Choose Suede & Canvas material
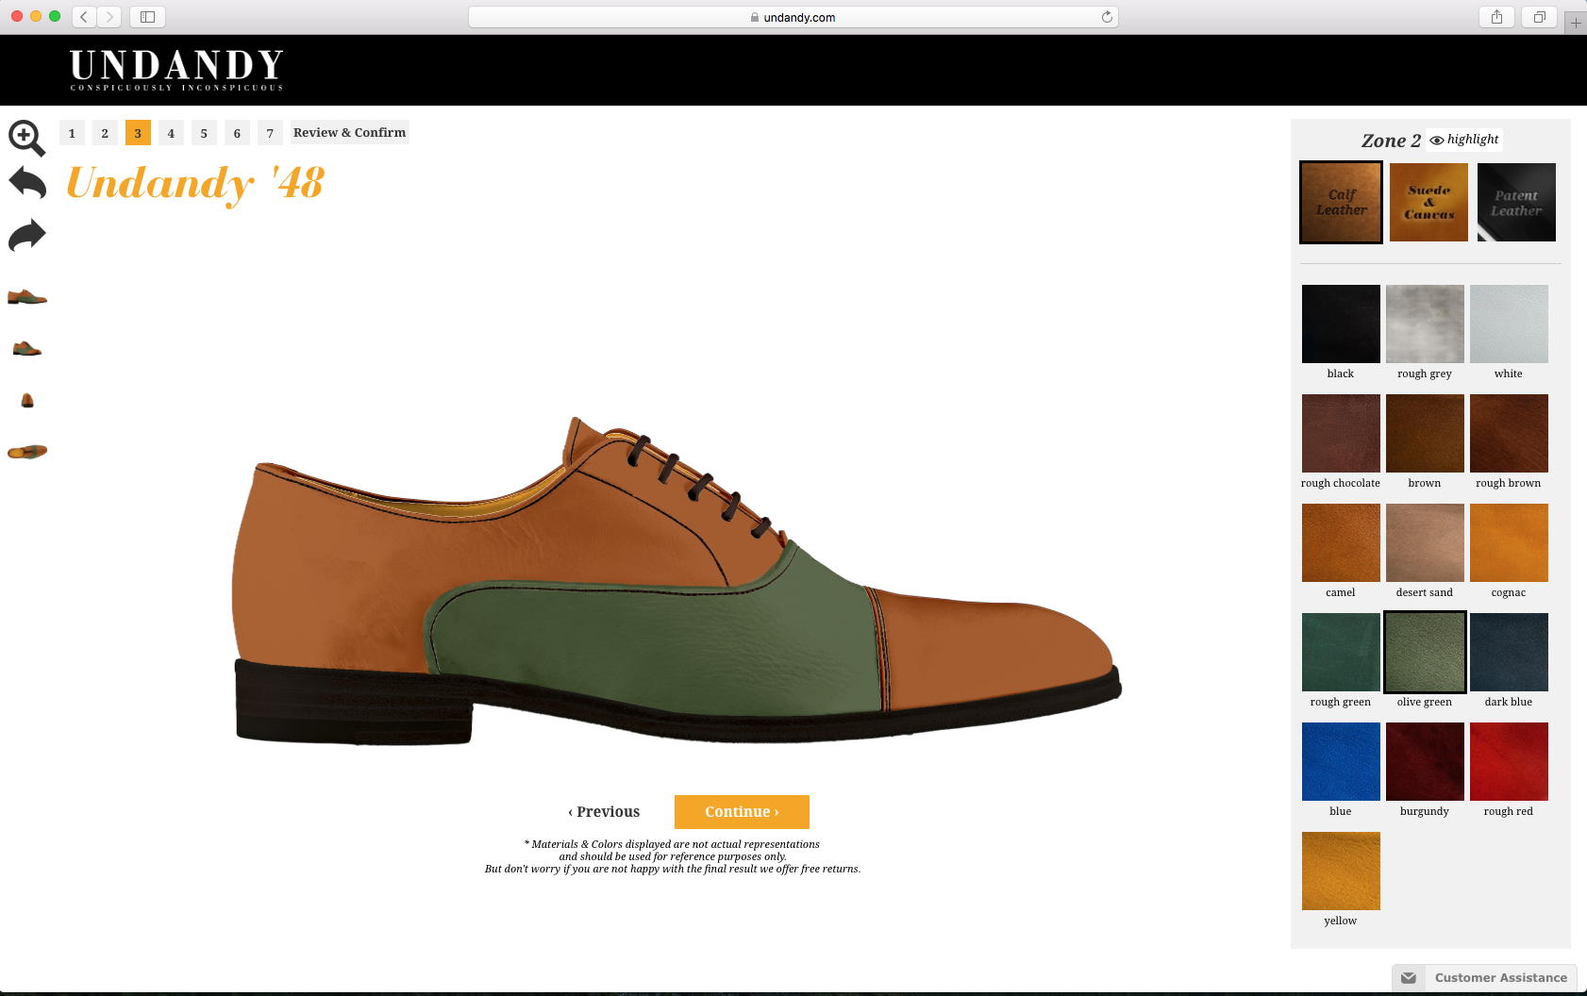This screenshot has width=1587, height=996. click(x=1428, y=202)
